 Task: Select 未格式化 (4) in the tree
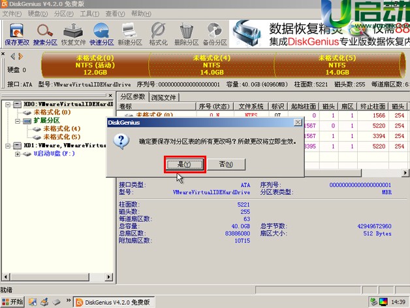tap(62, 129)
